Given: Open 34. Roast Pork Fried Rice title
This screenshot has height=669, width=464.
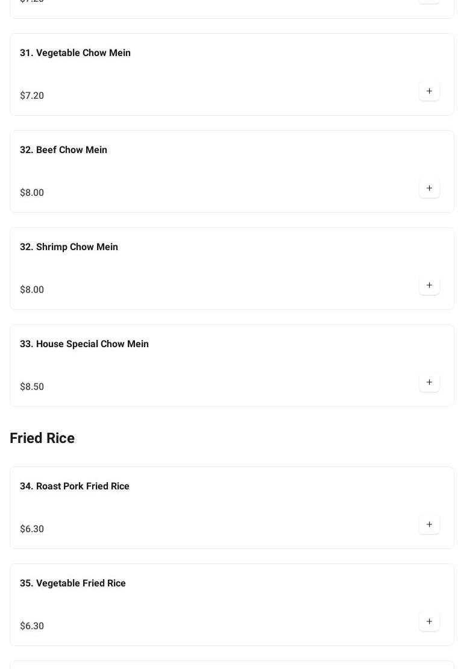Looking at the screenshot, I should [75, 486].
